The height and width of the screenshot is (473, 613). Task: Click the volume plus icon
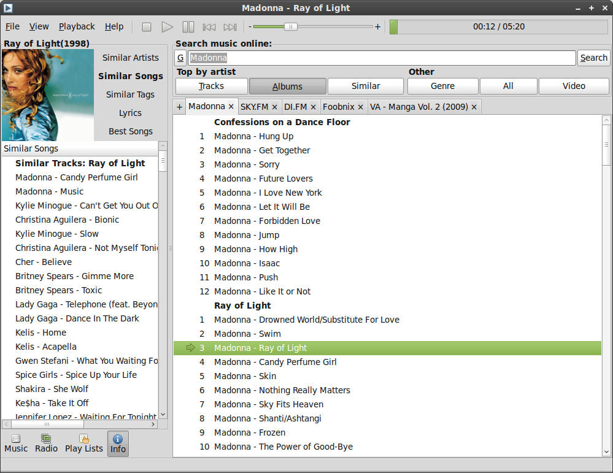(377, 26)
